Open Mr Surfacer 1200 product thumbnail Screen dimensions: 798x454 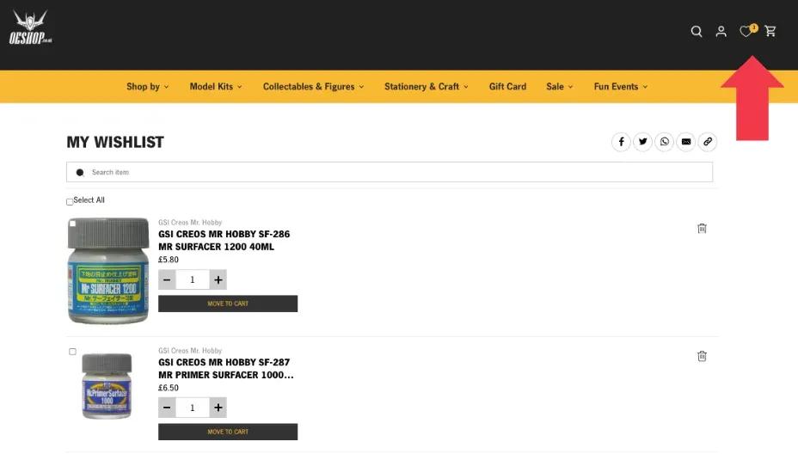pyautogui.click(x=108, y=271)
